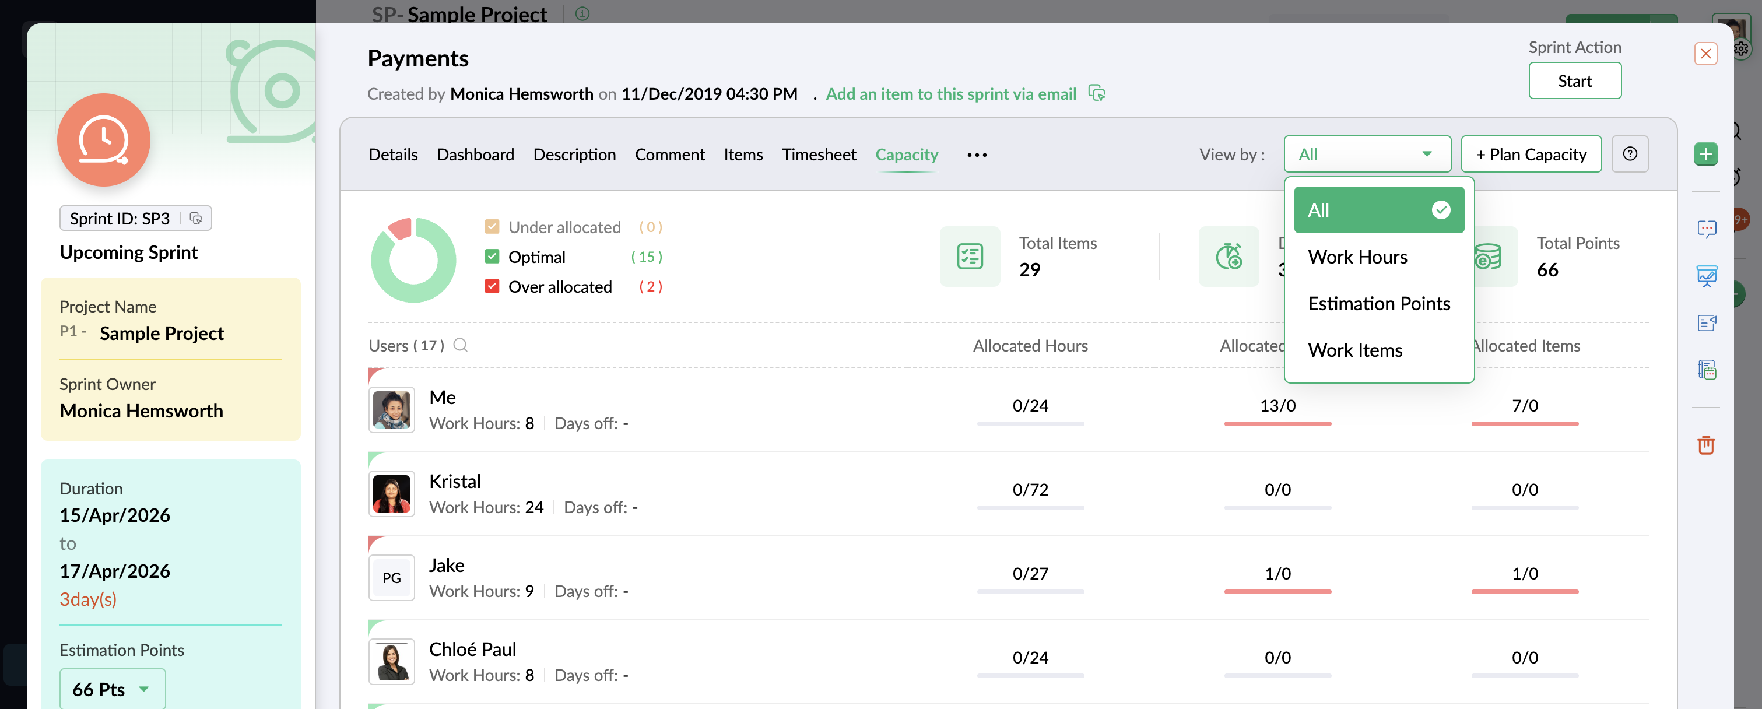Toggle the Over allocated checkbox
Image resolution: width=1762 pixels, height=709 pixels.
[x=492, y=286]
